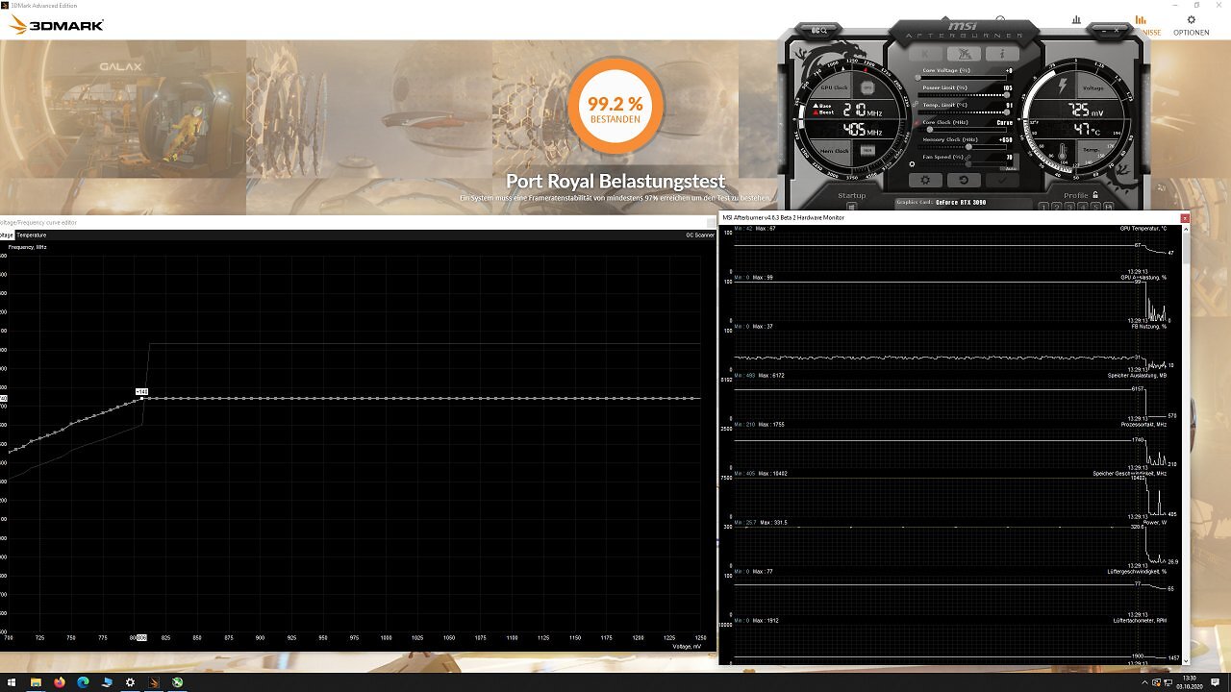Screen dimensions: 1231x692
Task: Open Microsoft Edge from taskbar
Action: pyautogui.click(x=83, y=682)
